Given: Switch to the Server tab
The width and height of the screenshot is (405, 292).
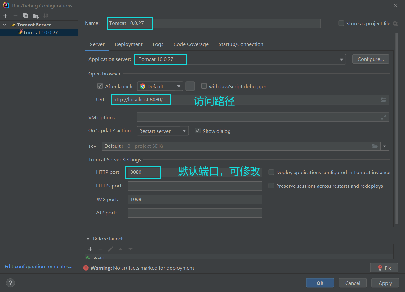Looking at the screenshot, I should coord(97,44).
